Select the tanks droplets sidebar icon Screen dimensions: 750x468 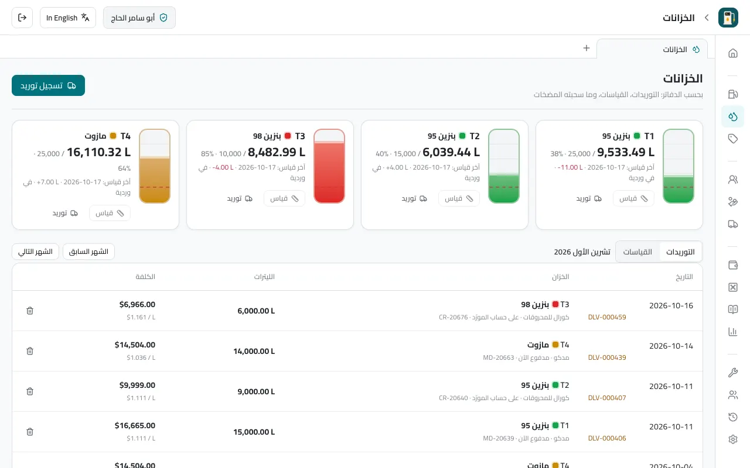coord(732,116)
